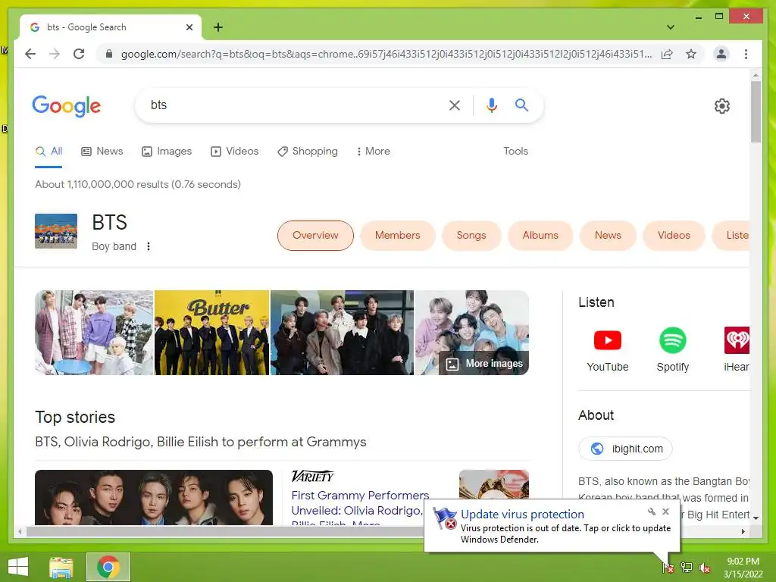Viewport: 776px width, 582px height.
Task: Select the All results tab
Action: coord(48,152)
